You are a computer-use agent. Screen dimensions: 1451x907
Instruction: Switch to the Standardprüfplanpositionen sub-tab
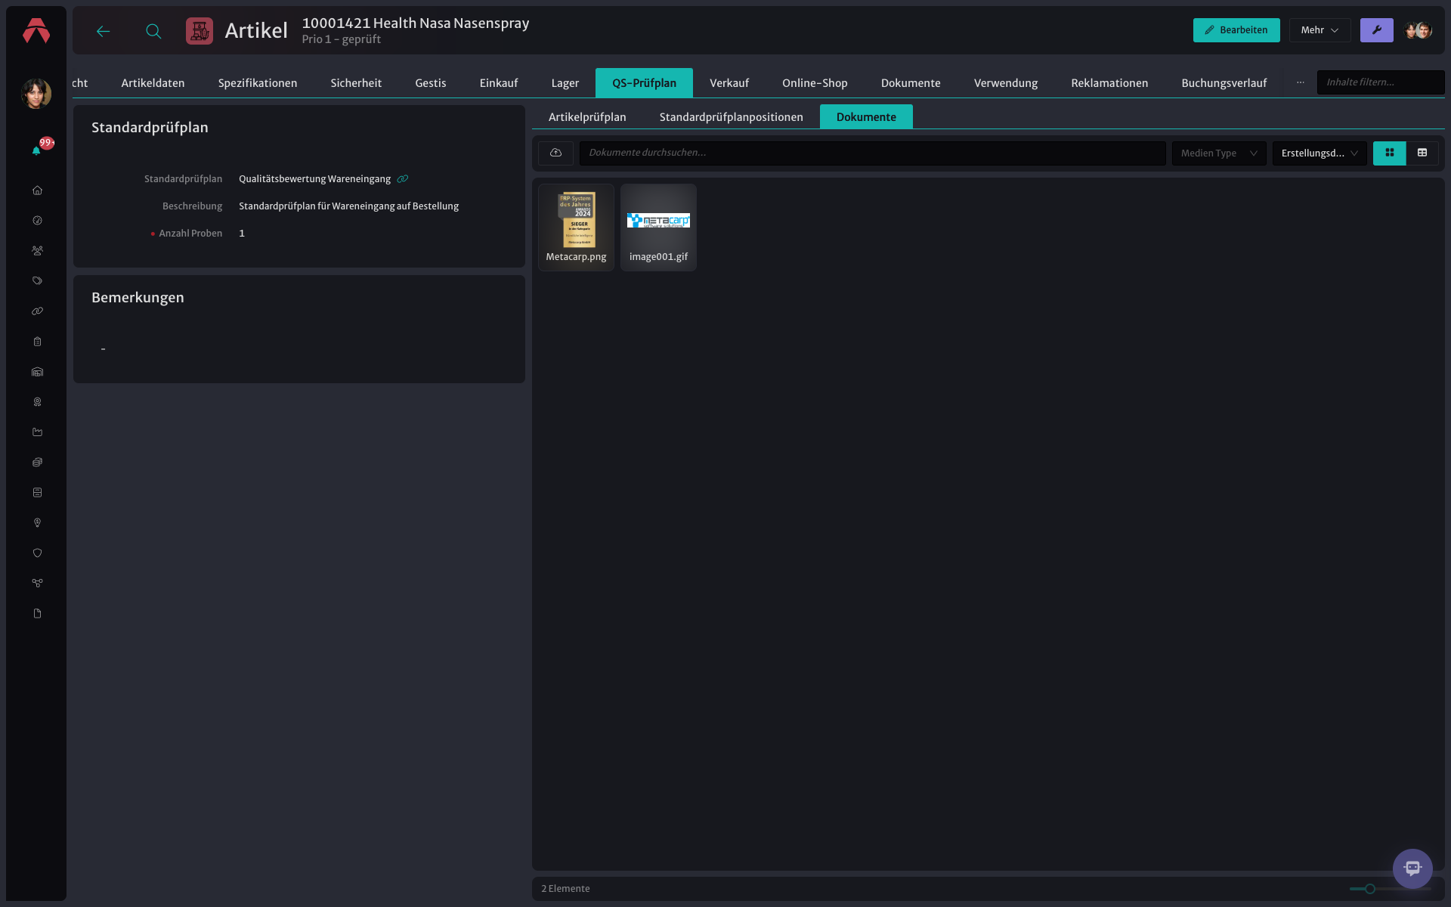[x=731, y=117]
